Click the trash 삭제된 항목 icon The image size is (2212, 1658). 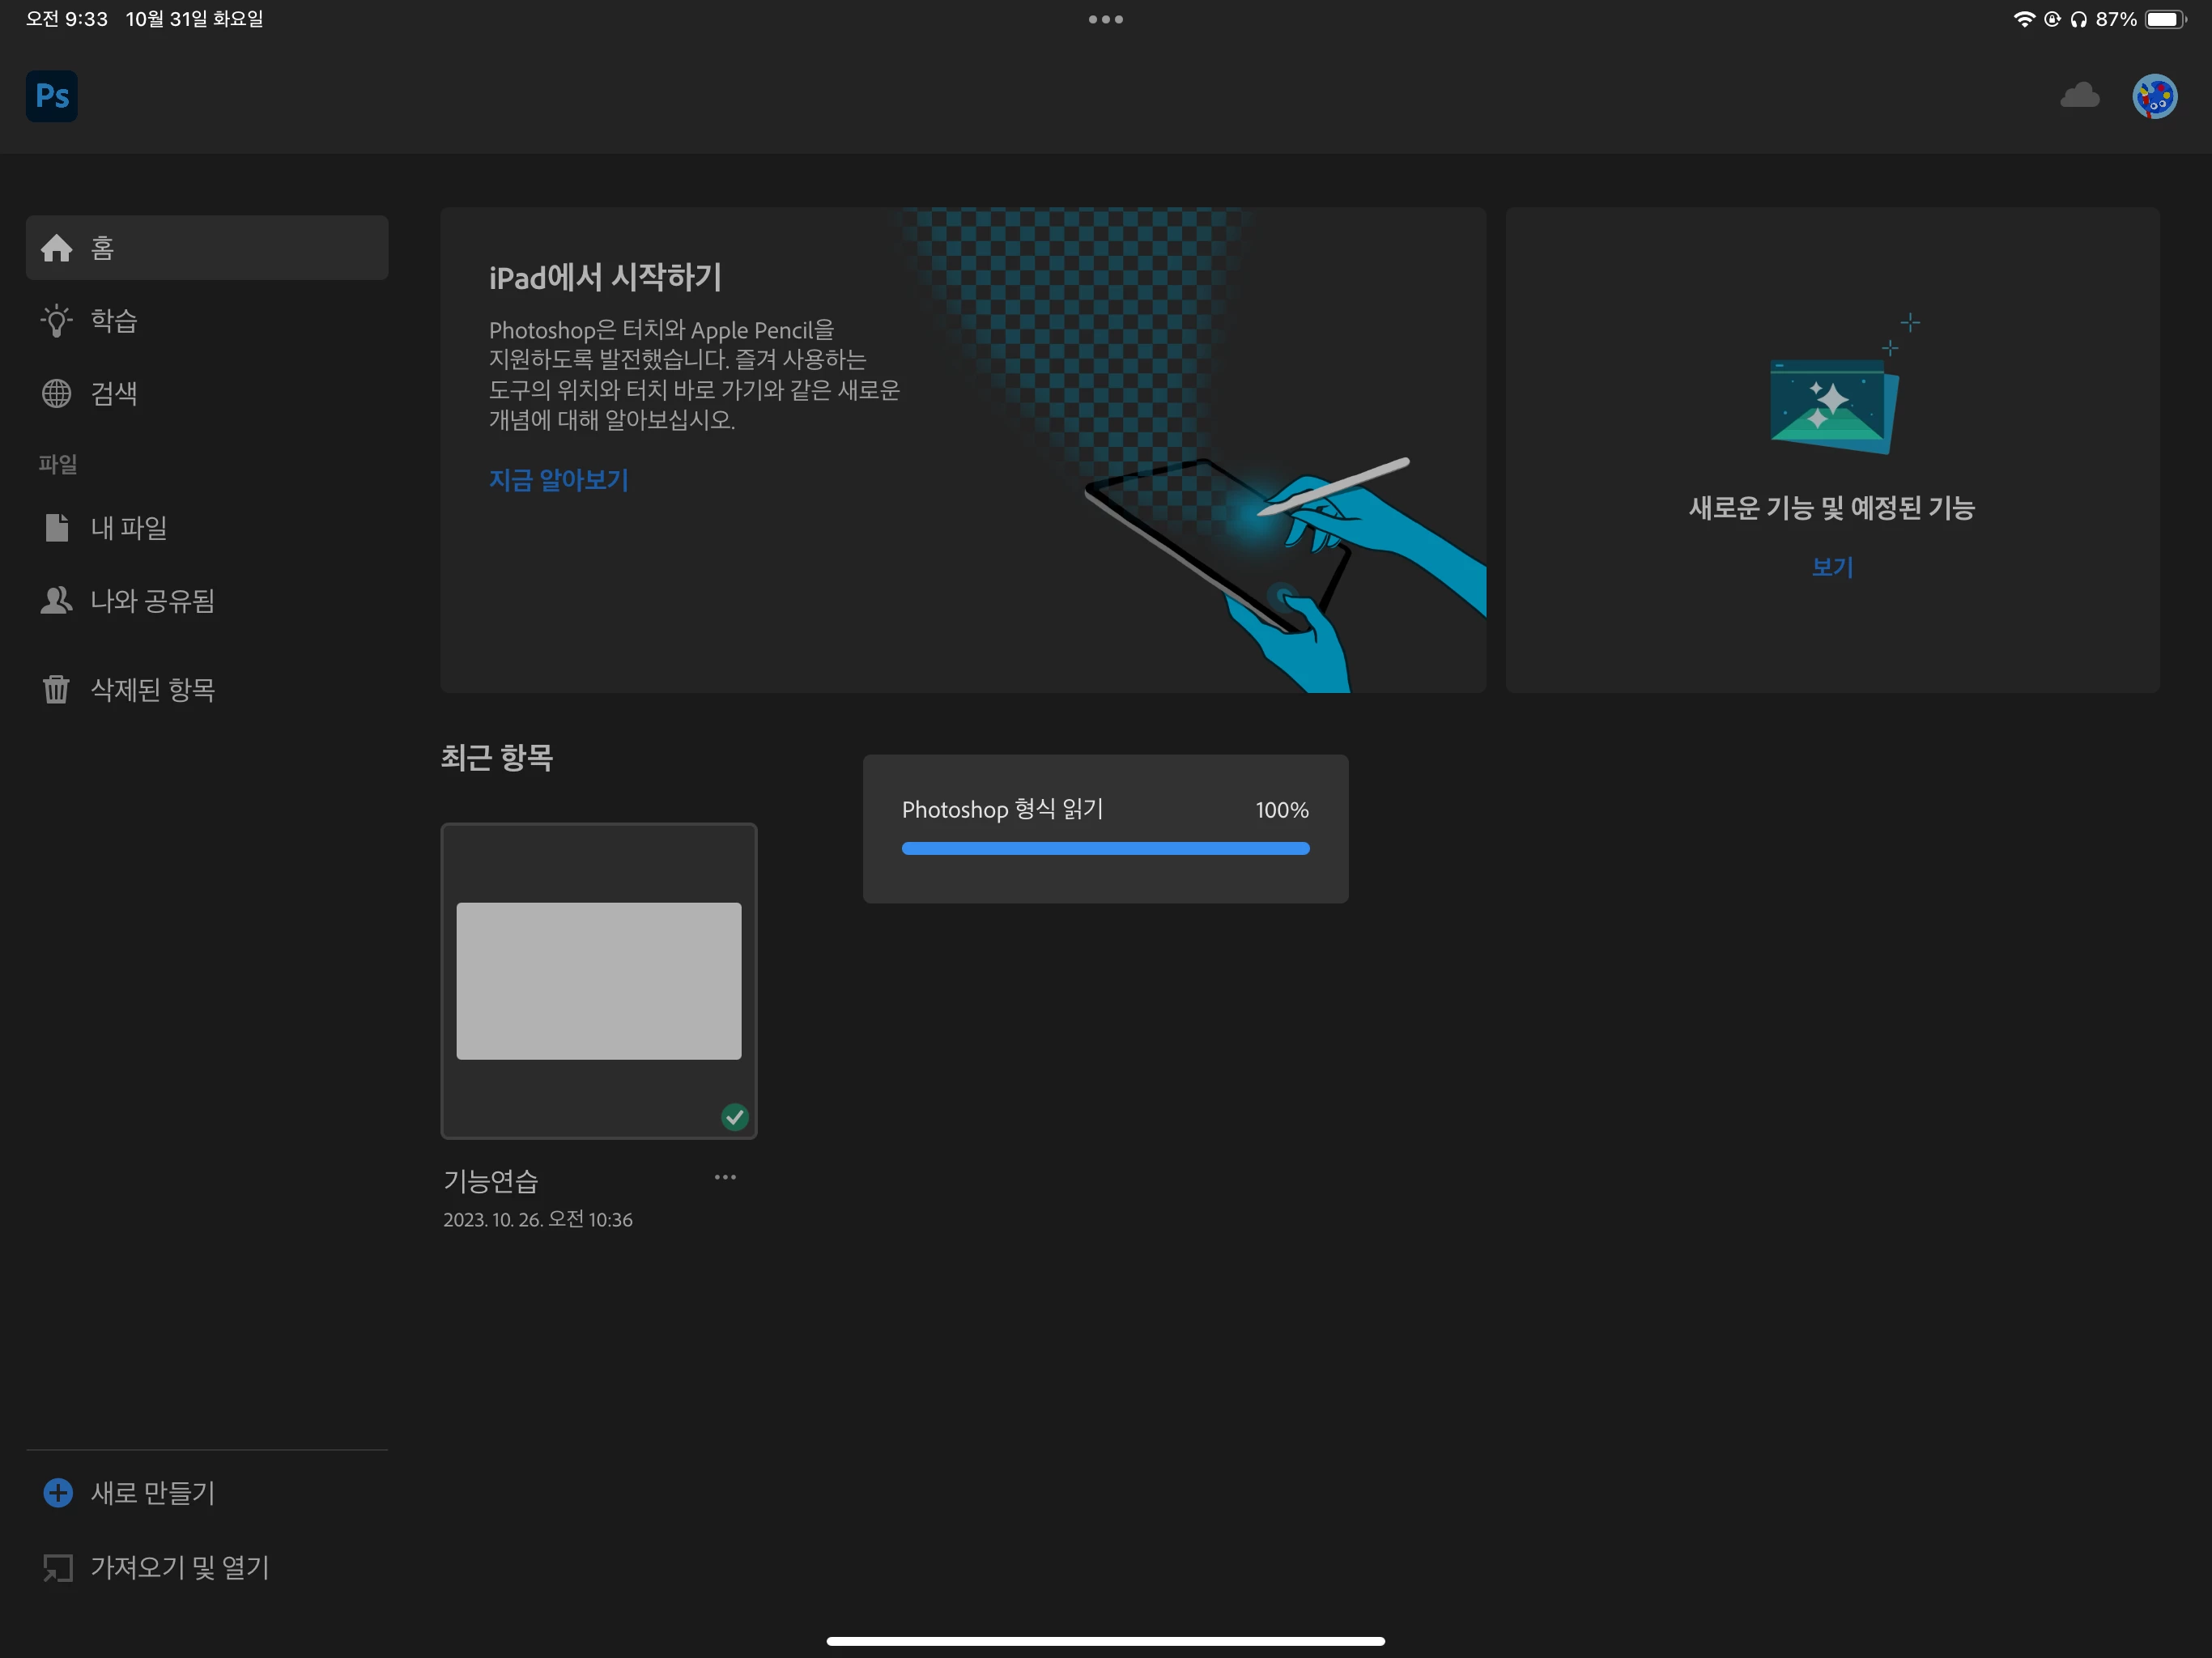tap(56, 689)
